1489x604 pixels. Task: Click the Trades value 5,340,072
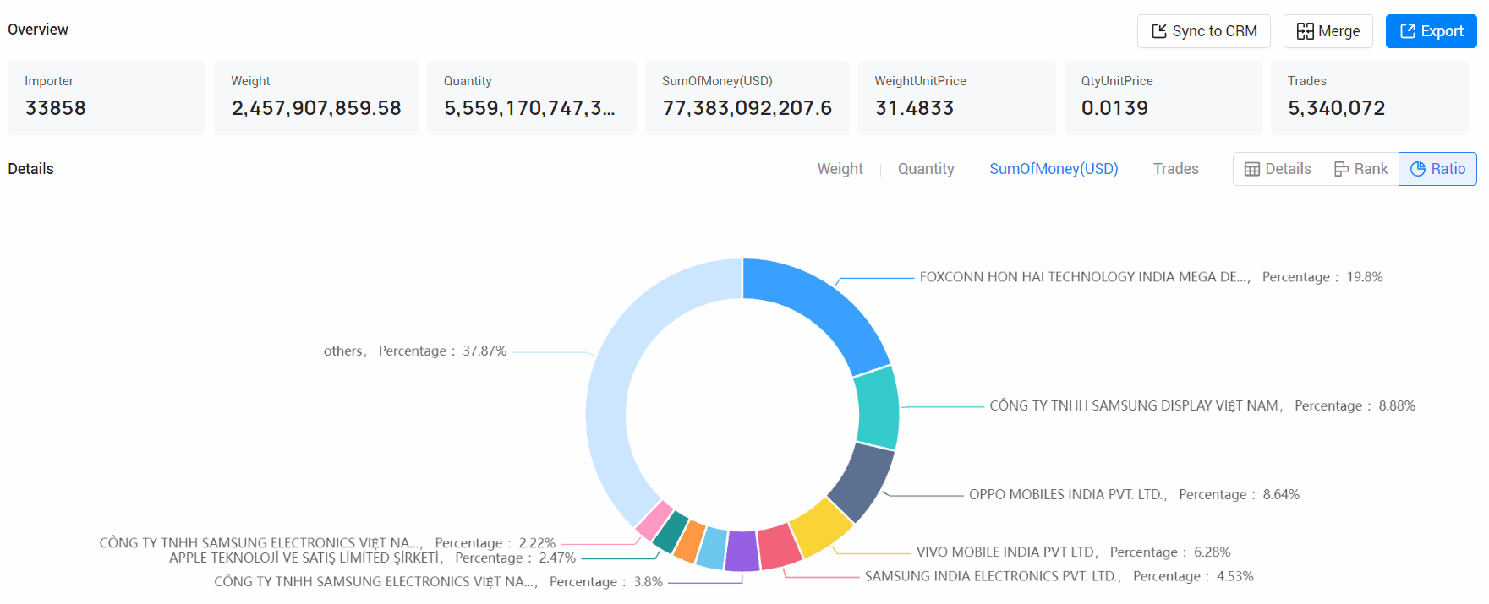click(1336, 108)
